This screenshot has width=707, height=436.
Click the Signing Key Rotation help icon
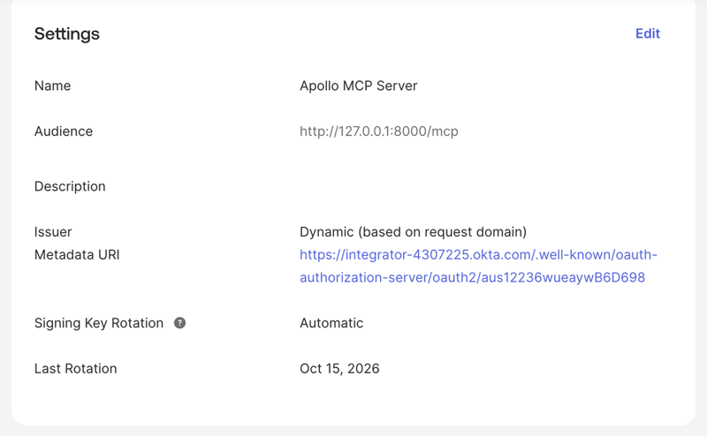180,323
